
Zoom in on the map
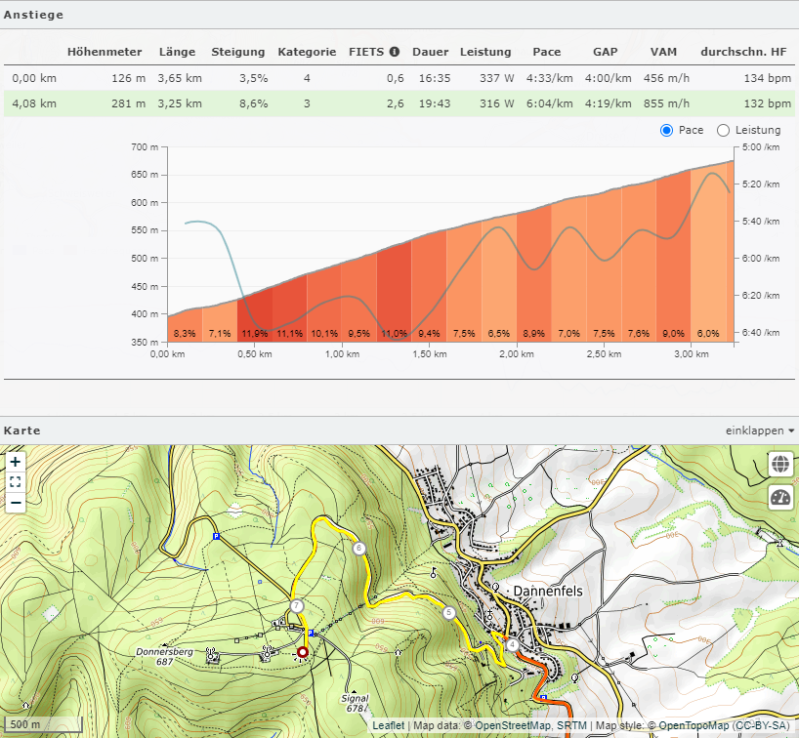tap(16, 462)
